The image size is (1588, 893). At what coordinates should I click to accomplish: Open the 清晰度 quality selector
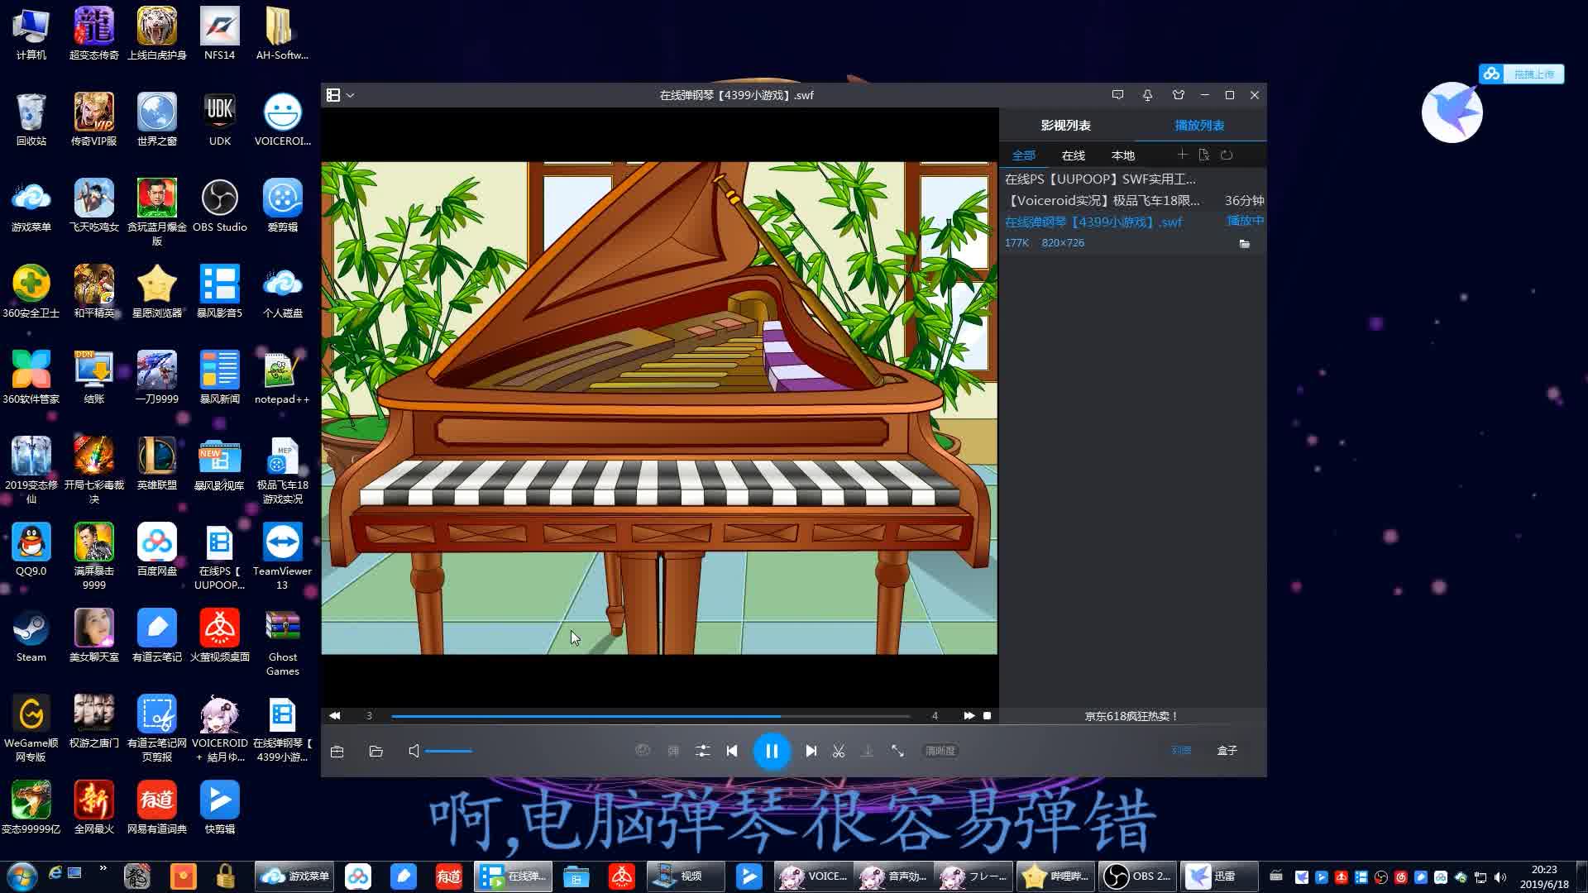pyautogui.click(x=940, y=751)
